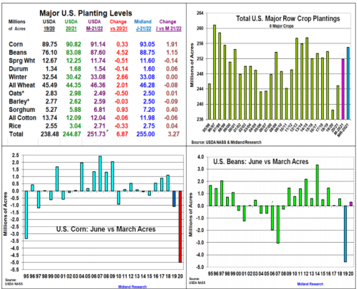Click the 'U.S. Corn: June vs March Acres' title

click(106, 229)
